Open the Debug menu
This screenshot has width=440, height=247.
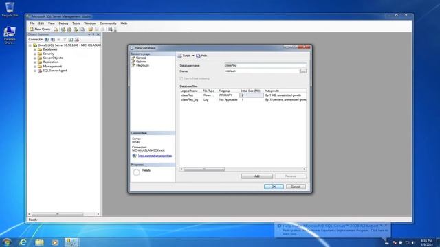[x=63, y=23]
